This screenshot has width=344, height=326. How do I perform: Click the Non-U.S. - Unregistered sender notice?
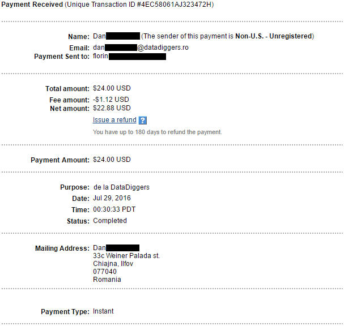[227, 36]
